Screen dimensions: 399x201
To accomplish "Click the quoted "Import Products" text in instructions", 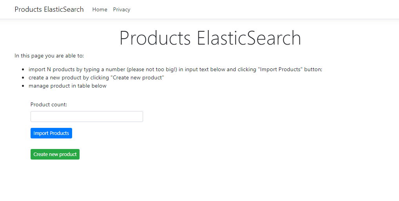I will [280, 69].
